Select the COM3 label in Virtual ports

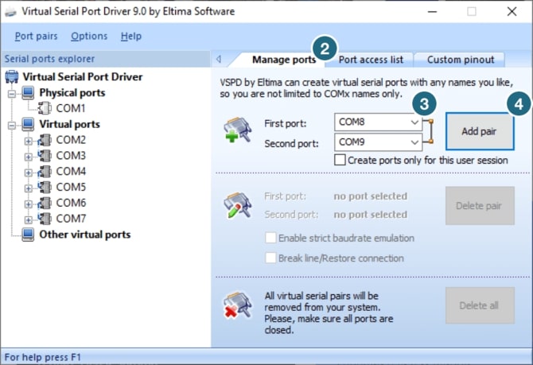point(71,156)
